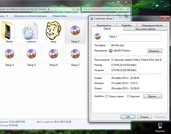Image resolution: width=171 pixels, height=134 pixels.
Task: Click the UltraISO Premium application icon
Action: [x=111, y=51]
